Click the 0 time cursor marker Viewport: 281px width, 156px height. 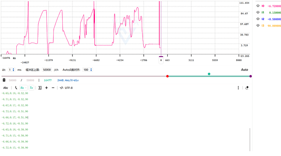(x=161, y=60)
